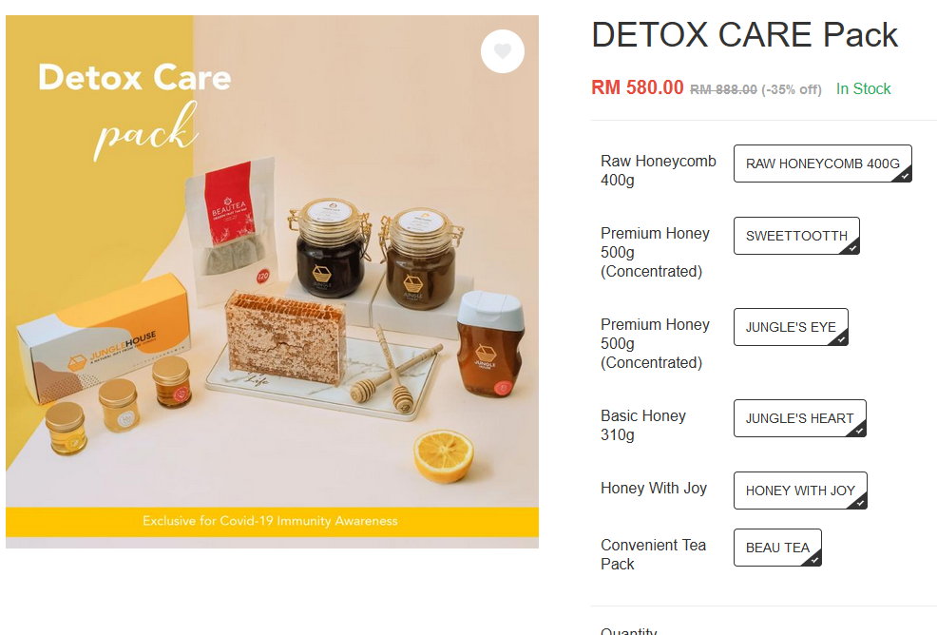Click the DETOX CARE Pack product title
This screenshot has height=635, width=937.
tap(744, 34)
